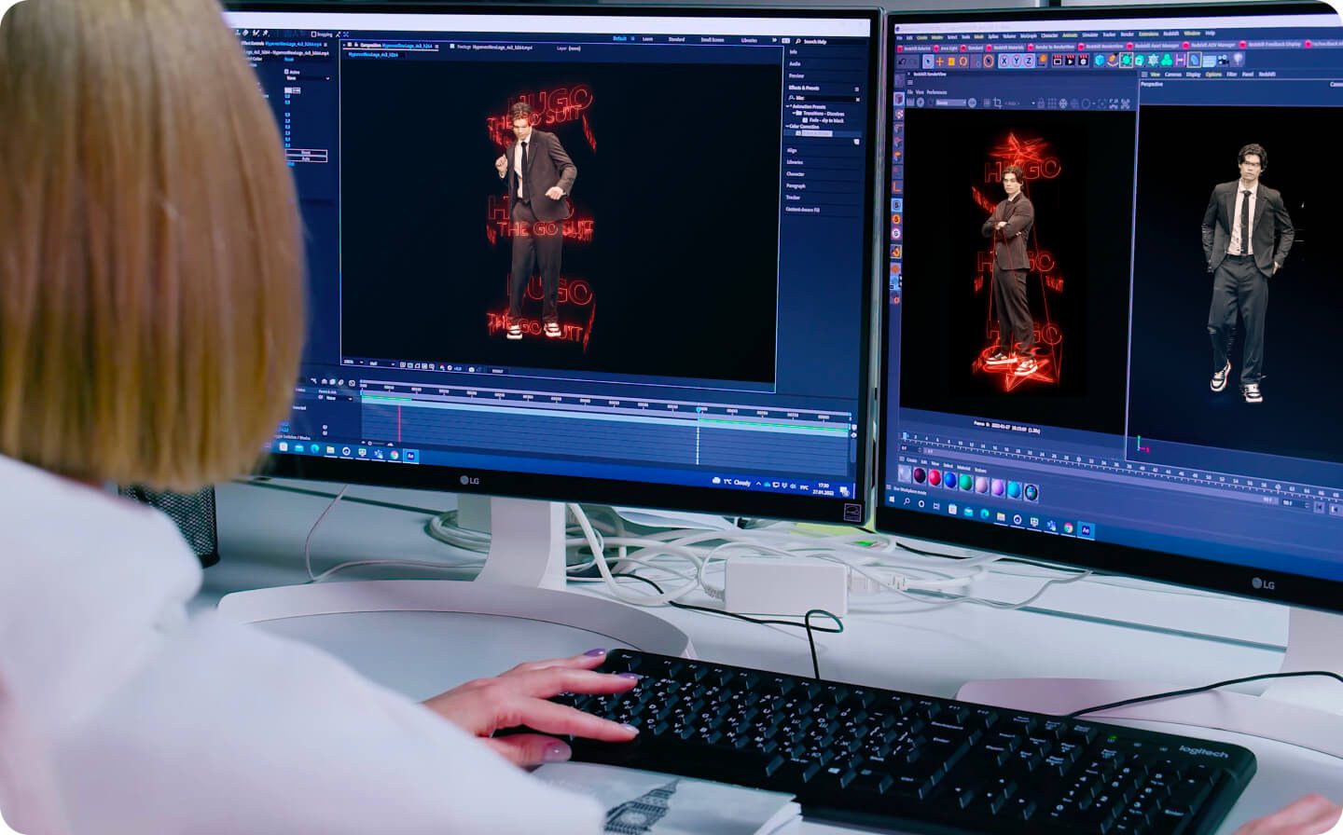
Task: Open Preferences menu in Redshift RenderView
Action: [x=936, y=92]
